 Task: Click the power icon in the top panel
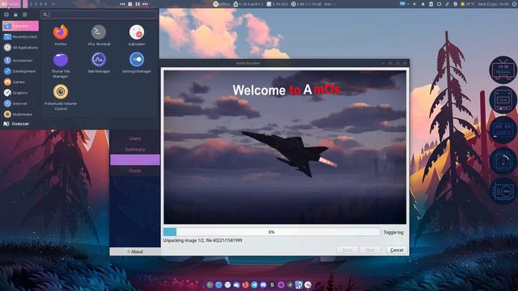pyautogui.click(x=515, y=4)
